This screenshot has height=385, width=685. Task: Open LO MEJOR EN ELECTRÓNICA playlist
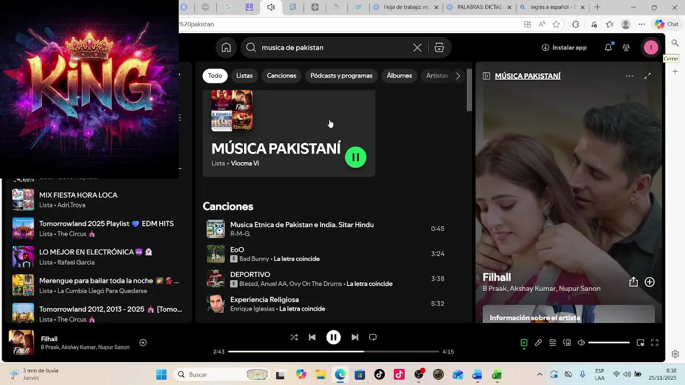point(98,257)
